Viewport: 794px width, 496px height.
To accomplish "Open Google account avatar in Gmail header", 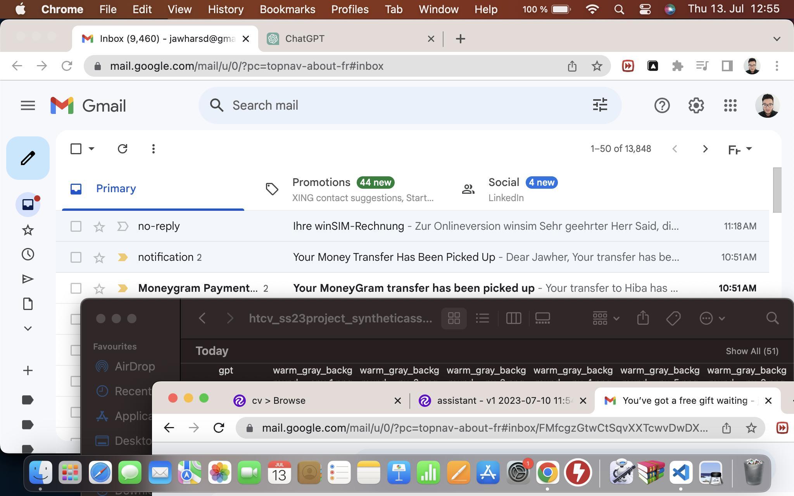I will click(x=767, y=105).
